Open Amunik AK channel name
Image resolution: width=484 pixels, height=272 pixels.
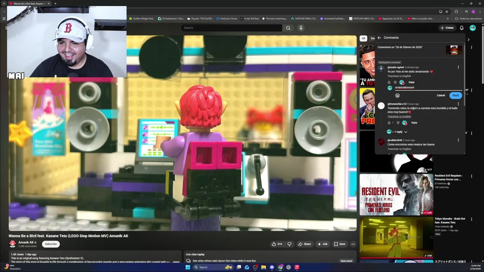point(26,243)
